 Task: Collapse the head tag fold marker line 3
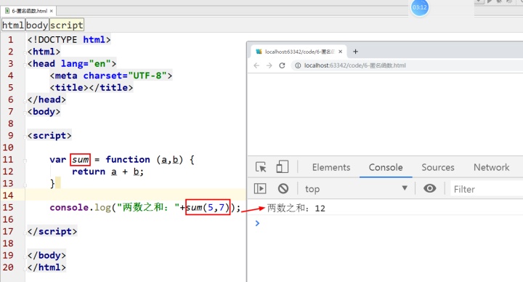click(x=25, y=65)
